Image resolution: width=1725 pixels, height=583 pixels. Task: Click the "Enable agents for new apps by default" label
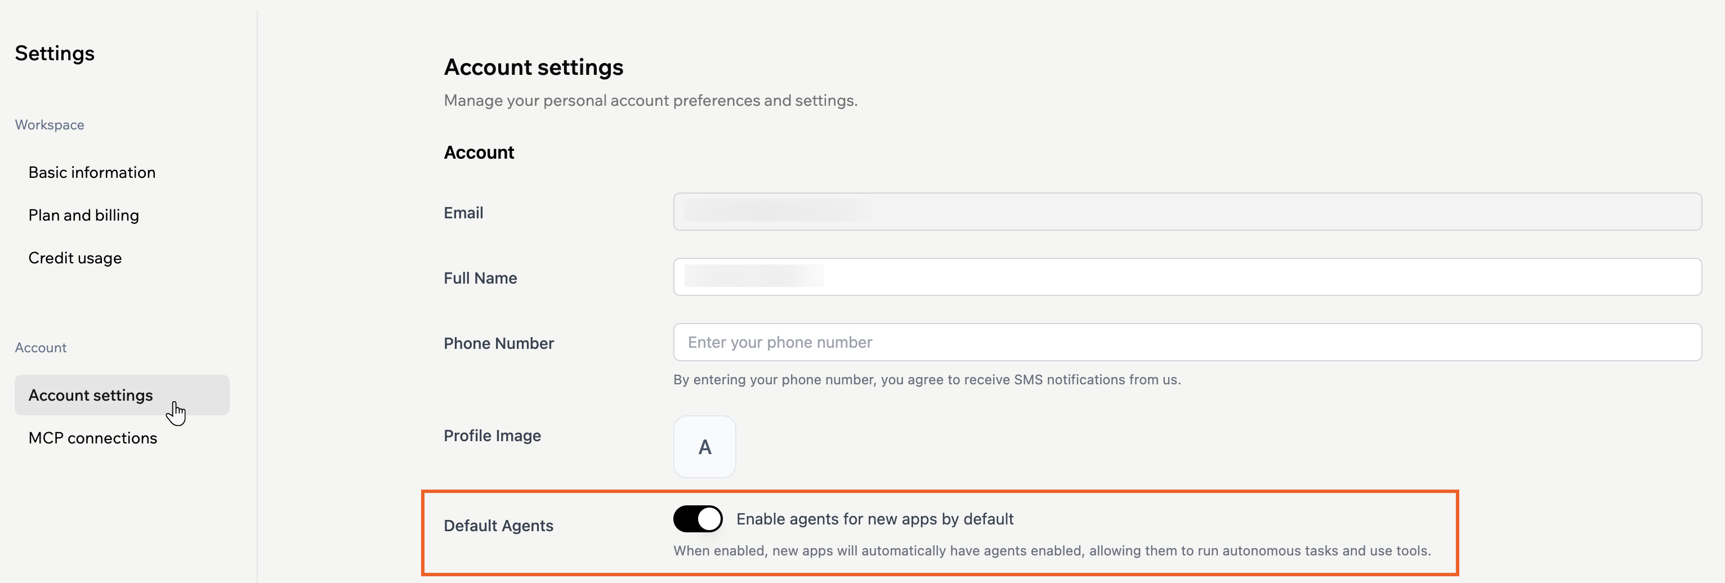tap(874, 519)
